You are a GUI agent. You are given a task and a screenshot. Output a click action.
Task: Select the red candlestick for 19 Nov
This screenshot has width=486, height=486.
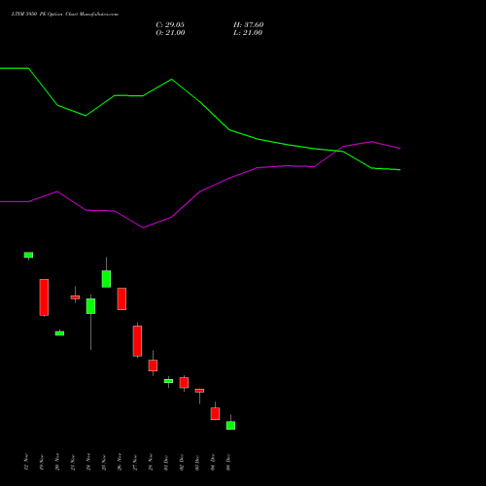(44, 297)
